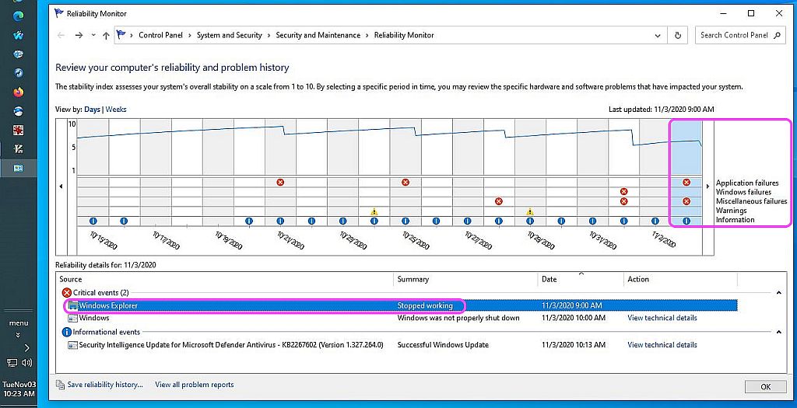
Task: Select the miscellaneous failure icon on 11/1
Action: 623,201
